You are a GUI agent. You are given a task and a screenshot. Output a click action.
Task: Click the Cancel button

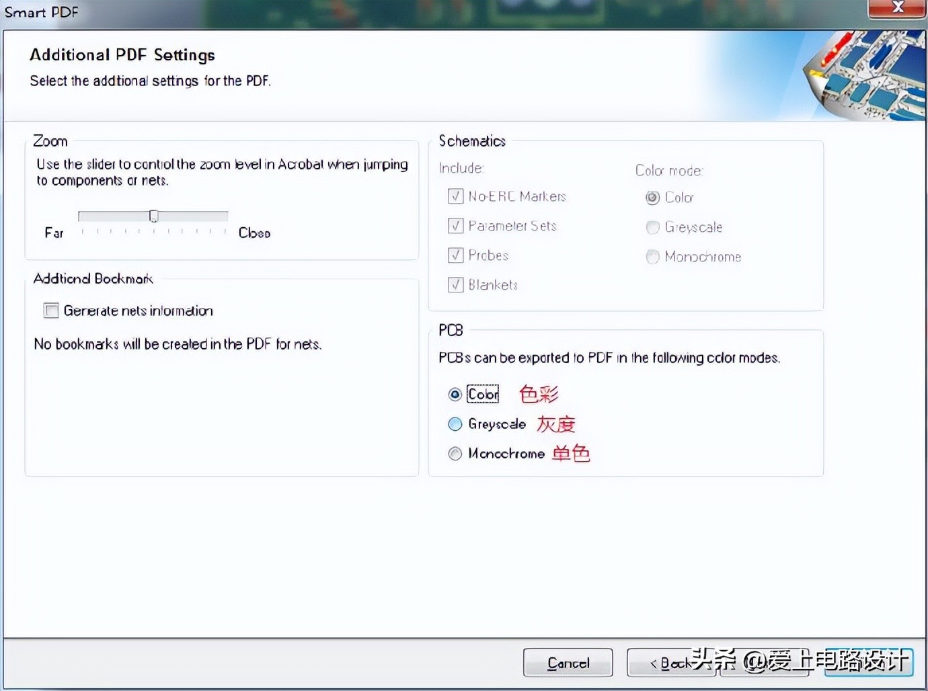click(x=568, y=663)
